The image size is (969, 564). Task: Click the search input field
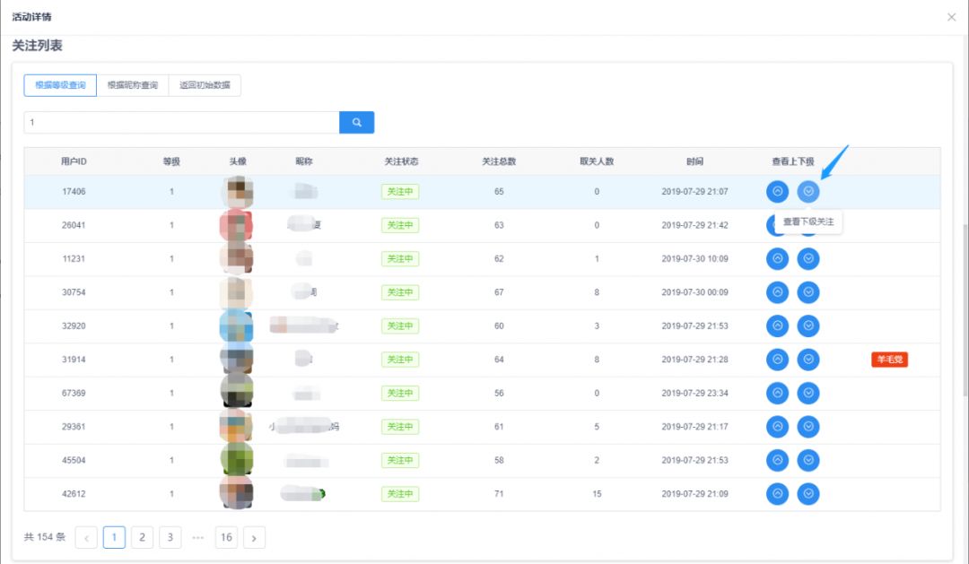[x=181, y=123]
